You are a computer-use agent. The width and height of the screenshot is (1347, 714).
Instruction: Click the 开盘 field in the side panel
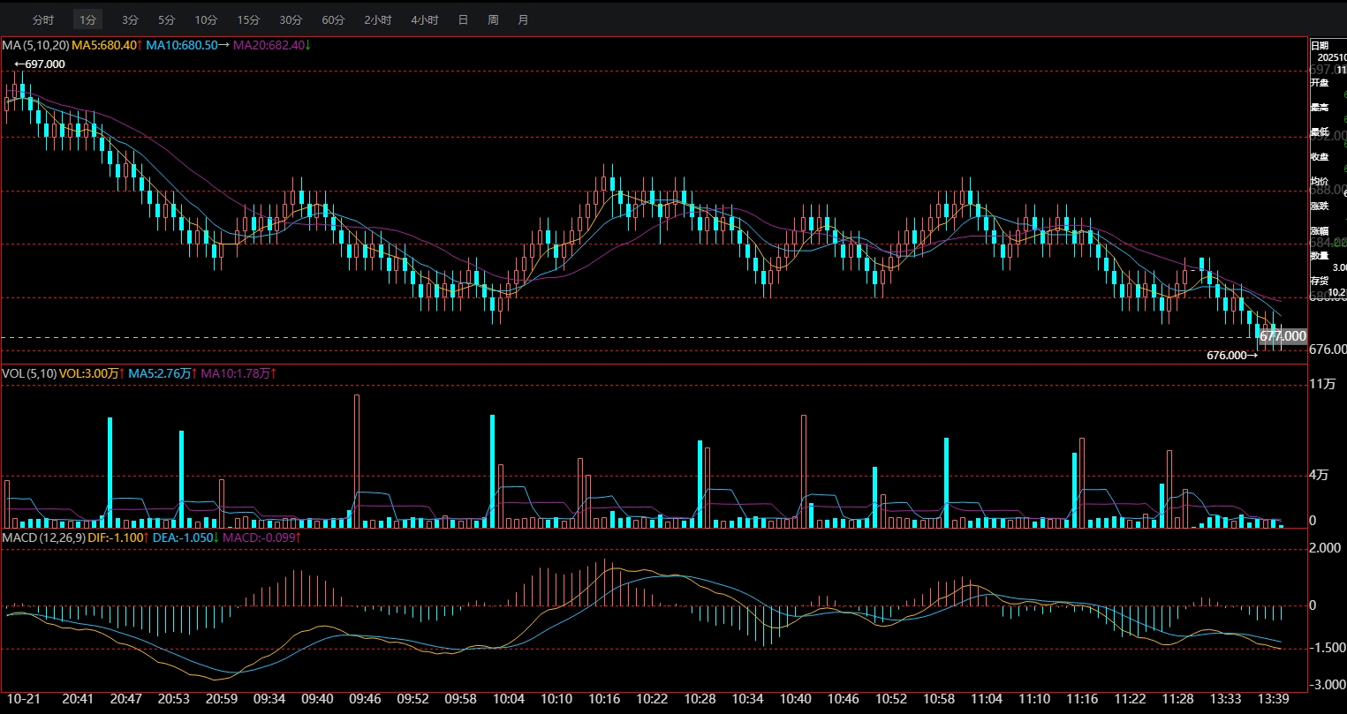click(x=1319, y=82)
